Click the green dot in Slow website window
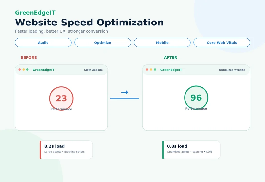This screenshot has height=182, width=265. (x=27, y=70)
